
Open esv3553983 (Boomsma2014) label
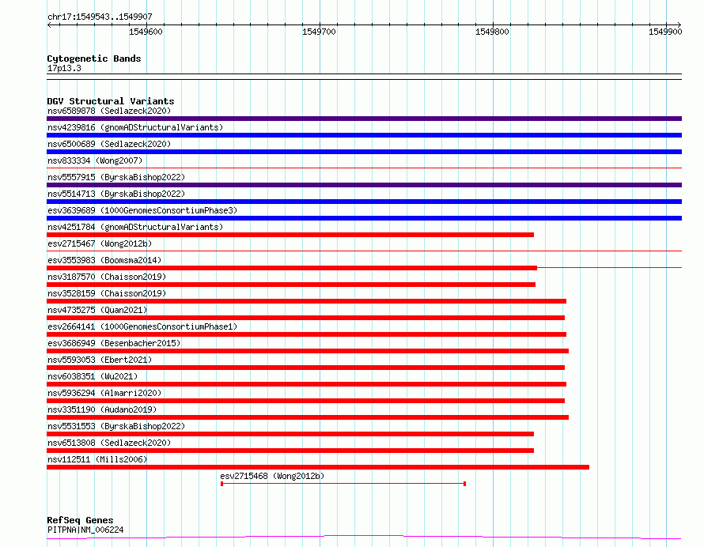coord(104,260)
